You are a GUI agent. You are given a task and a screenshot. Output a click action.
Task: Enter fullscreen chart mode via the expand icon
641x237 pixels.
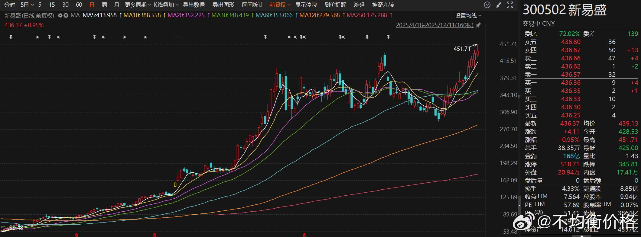[x=510, y=5]
